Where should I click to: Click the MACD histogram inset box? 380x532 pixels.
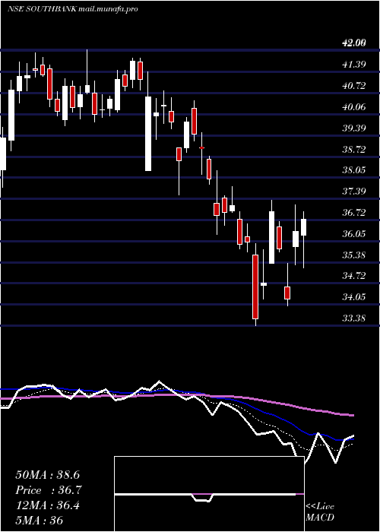pyautogui.click(x=209, y=494)
